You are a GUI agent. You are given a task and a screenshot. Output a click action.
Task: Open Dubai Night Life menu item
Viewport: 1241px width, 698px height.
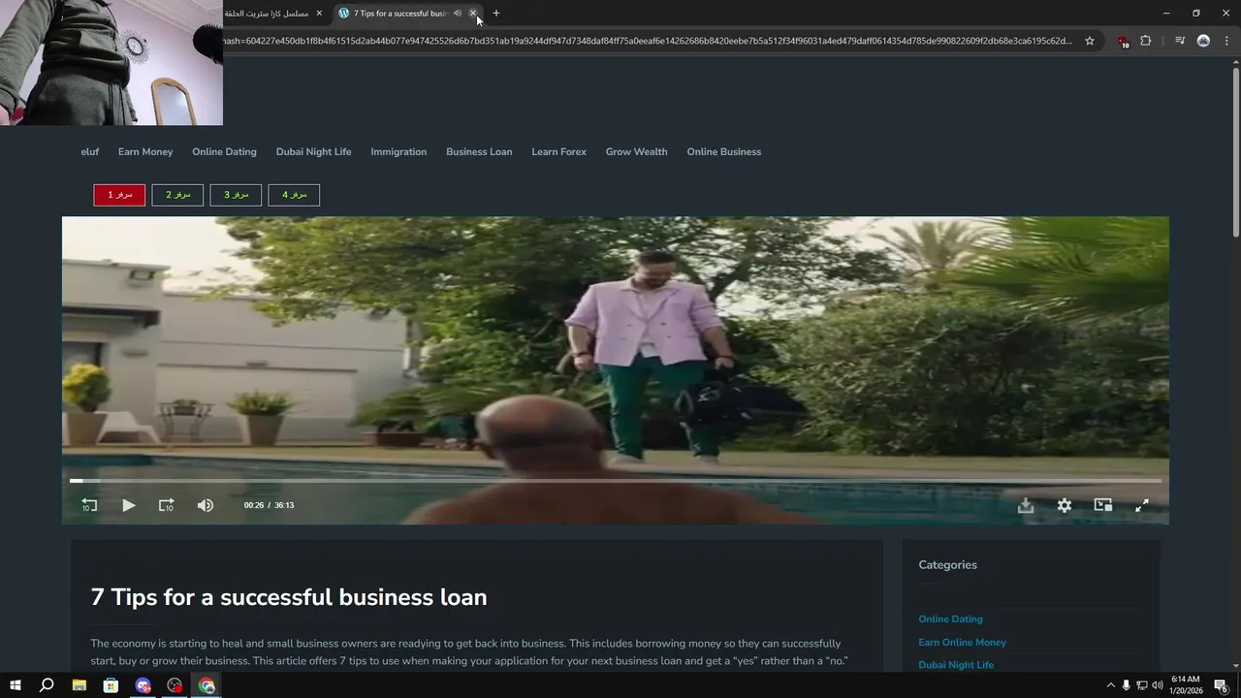pyautogui.click(x=313, y=152)
